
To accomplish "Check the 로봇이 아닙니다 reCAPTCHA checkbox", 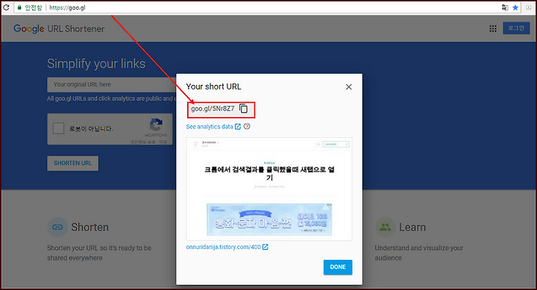I will click(59, 129).
